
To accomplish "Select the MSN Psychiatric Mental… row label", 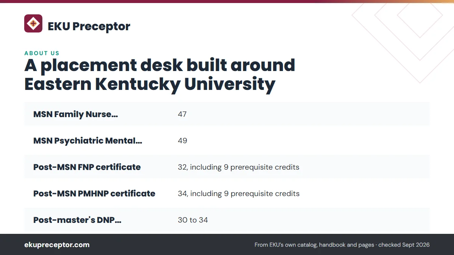I will pos(88,141).
